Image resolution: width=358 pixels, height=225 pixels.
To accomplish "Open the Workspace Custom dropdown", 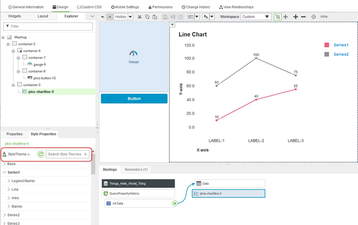I will point(256,16).
